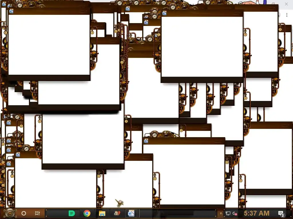293x219 pixels.
Task: Open the steampunk Start button
Action: coord(10,213)
